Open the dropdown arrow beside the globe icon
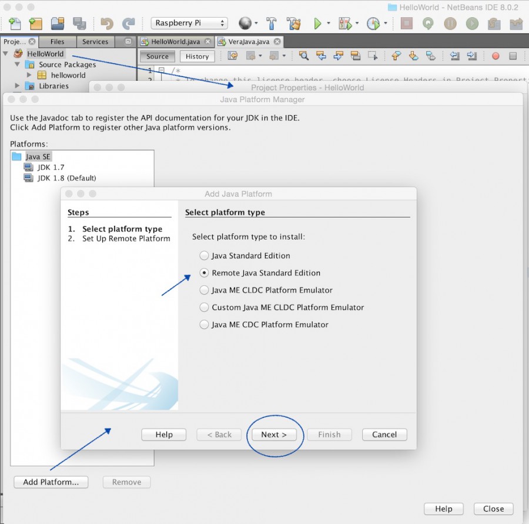Viewport: 529px width, 524px height. [256, 24]
